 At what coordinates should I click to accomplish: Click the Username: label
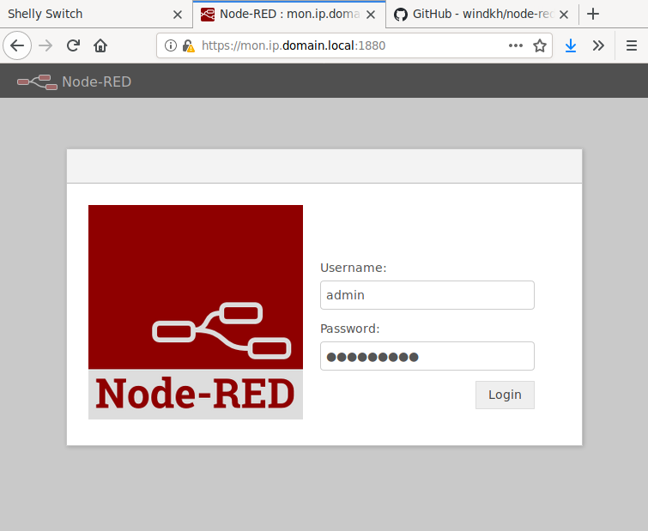click(354, 268)
